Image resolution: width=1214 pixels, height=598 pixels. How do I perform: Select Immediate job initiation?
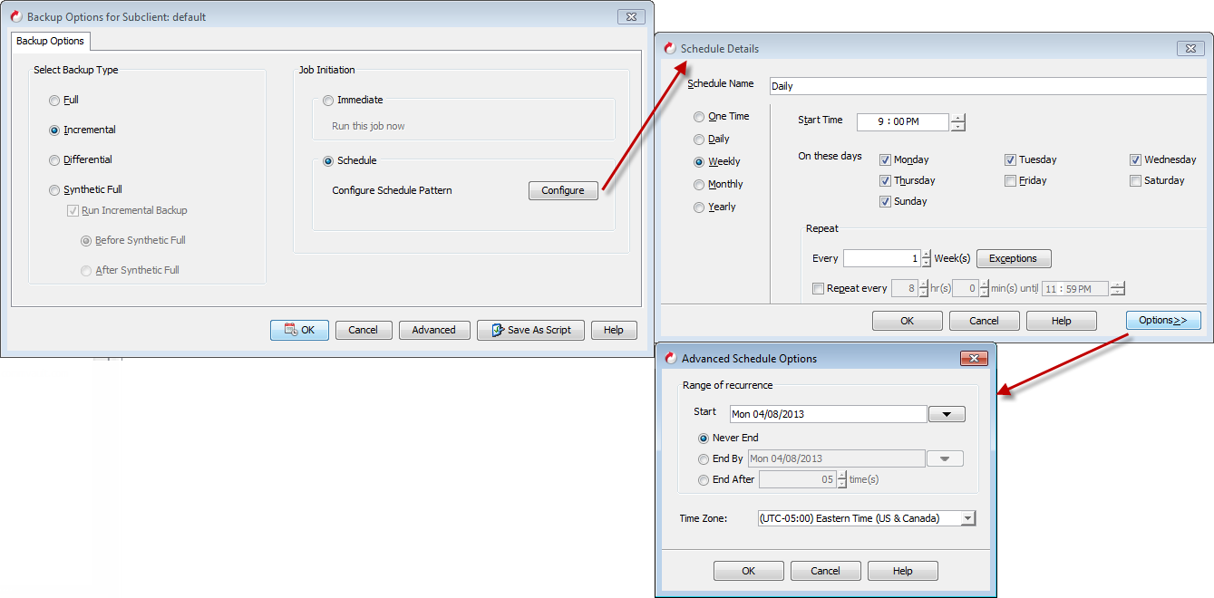(328, 101)
